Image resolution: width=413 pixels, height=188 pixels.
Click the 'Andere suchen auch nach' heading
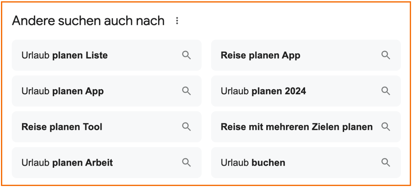pos(88,21)
